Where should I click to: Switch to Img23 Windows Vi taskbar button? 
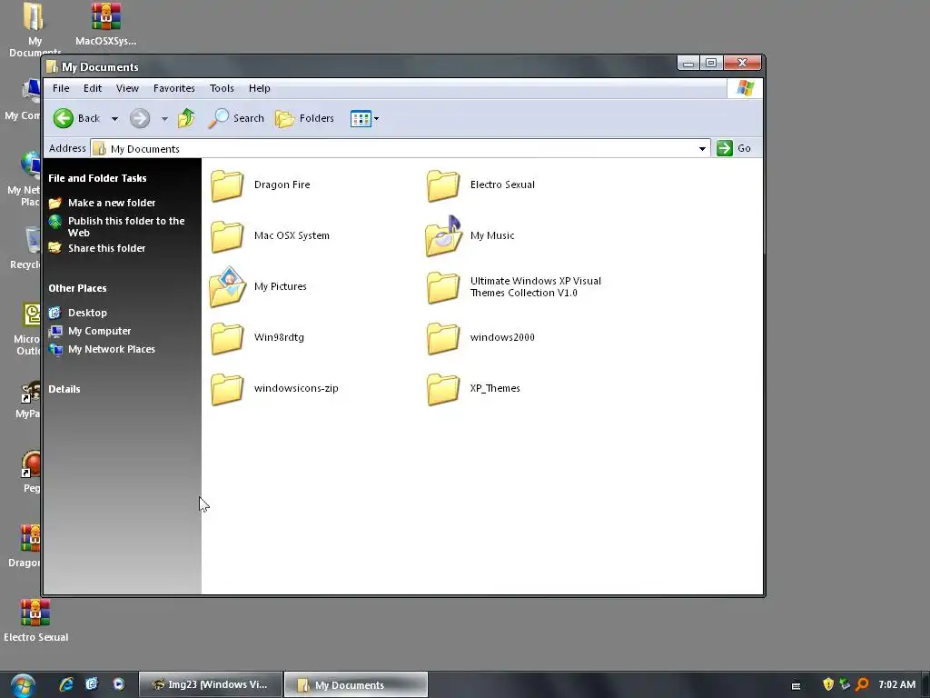(x=211, y=685)
